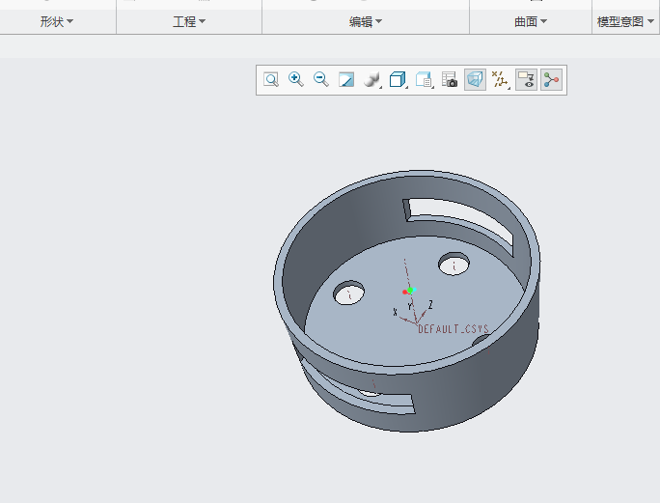Select the green spin center point
Image resolution: width=660 pixels, height=503 pixels.
[x=410, y=291]
